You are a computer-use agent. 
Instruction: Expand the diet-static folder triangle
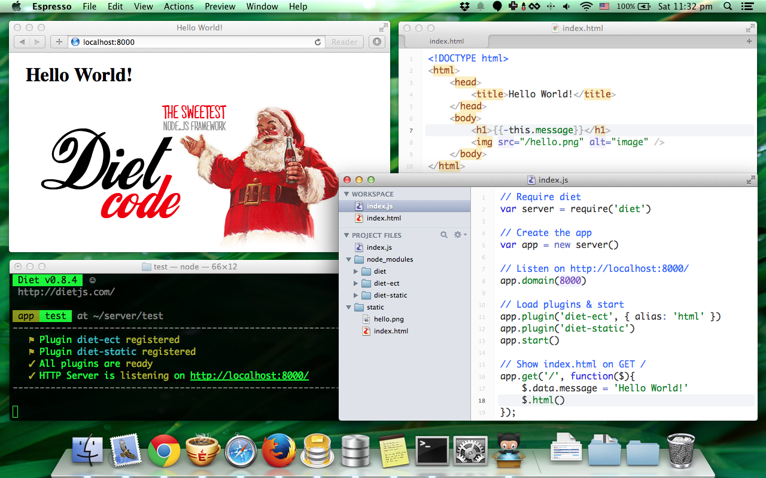tap(356, 295)
